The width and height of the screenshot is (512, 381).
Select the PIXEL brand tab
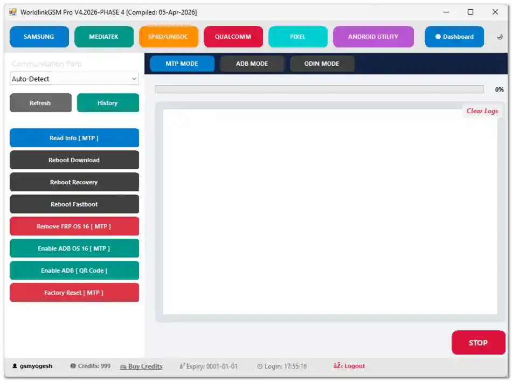pyautogui.click(x=297, y=37)
